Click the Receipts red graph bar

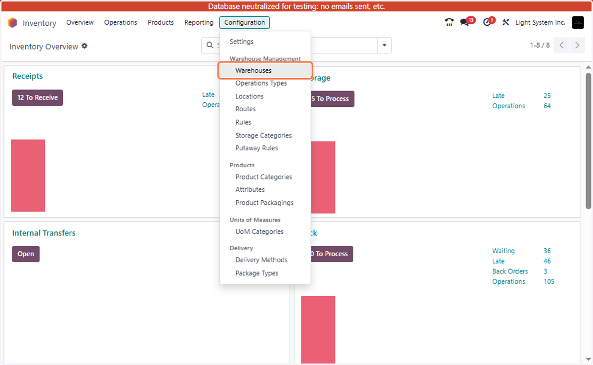[x=28, y=176]
